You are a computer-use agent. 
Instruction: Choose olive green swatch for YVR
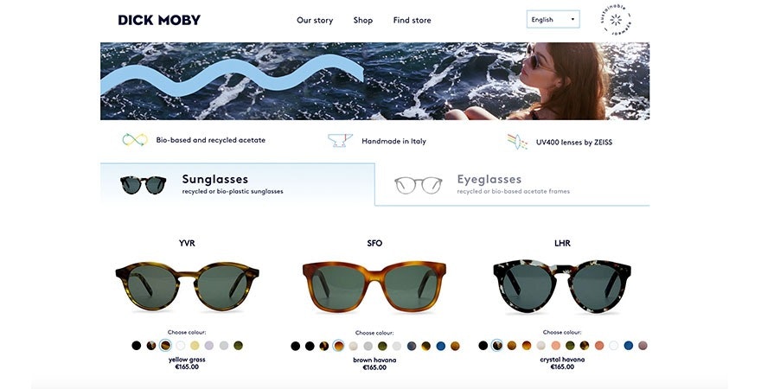[238, 346]
